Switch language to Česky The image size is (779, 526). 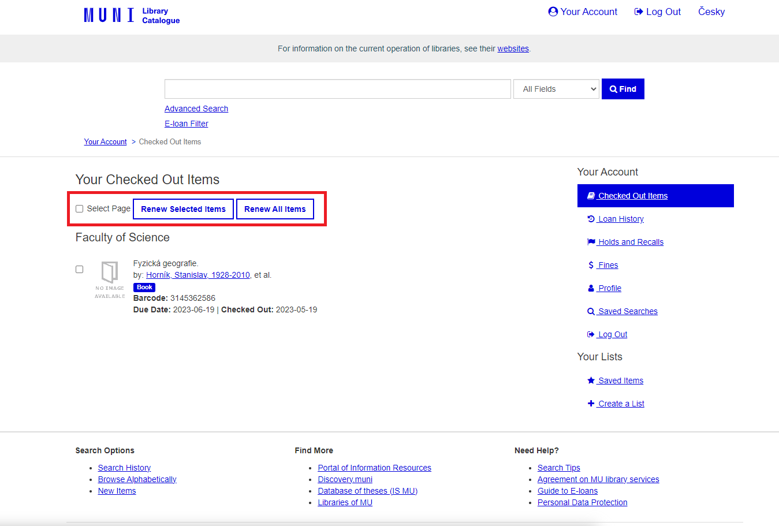click(711, 12)
